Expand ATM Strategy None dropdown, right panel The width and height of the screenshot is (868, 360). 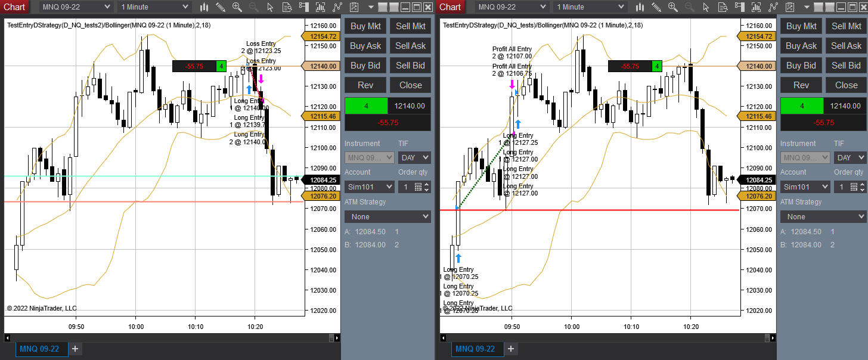click(823, 216)
